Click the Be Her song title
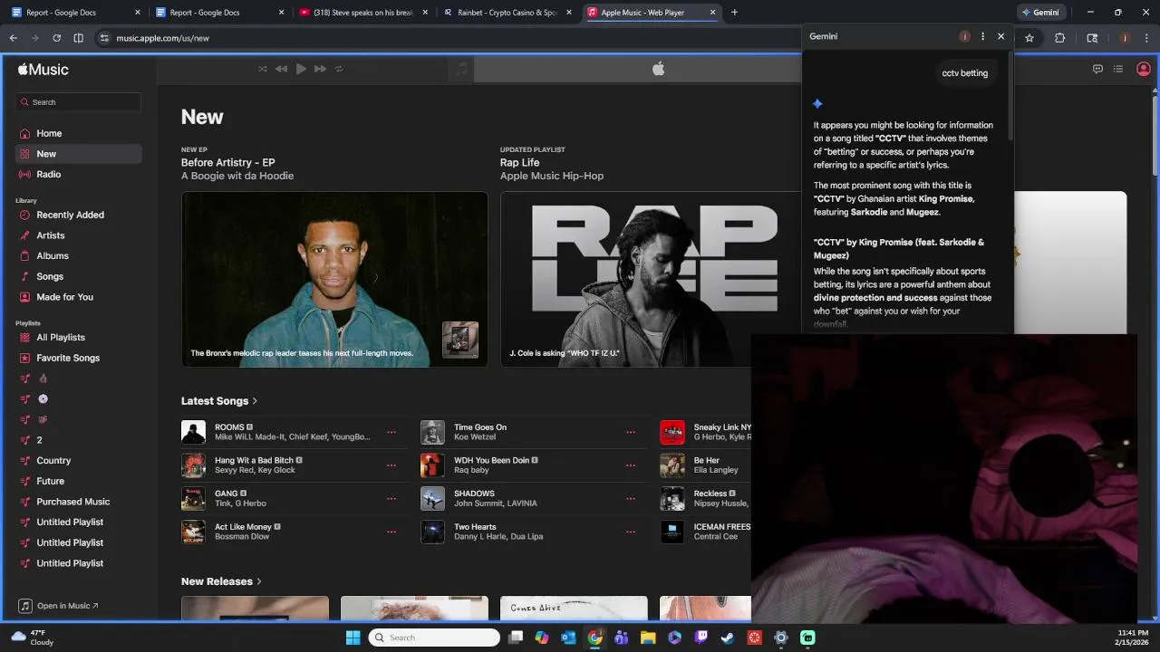The width and height of the screenshot is (1160, 652). tap(706, 460)
